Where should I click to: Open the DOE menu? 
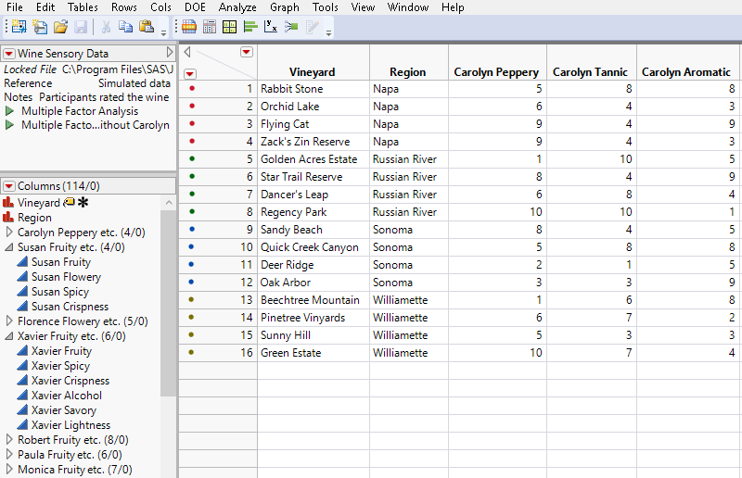[x=195, y=7]
